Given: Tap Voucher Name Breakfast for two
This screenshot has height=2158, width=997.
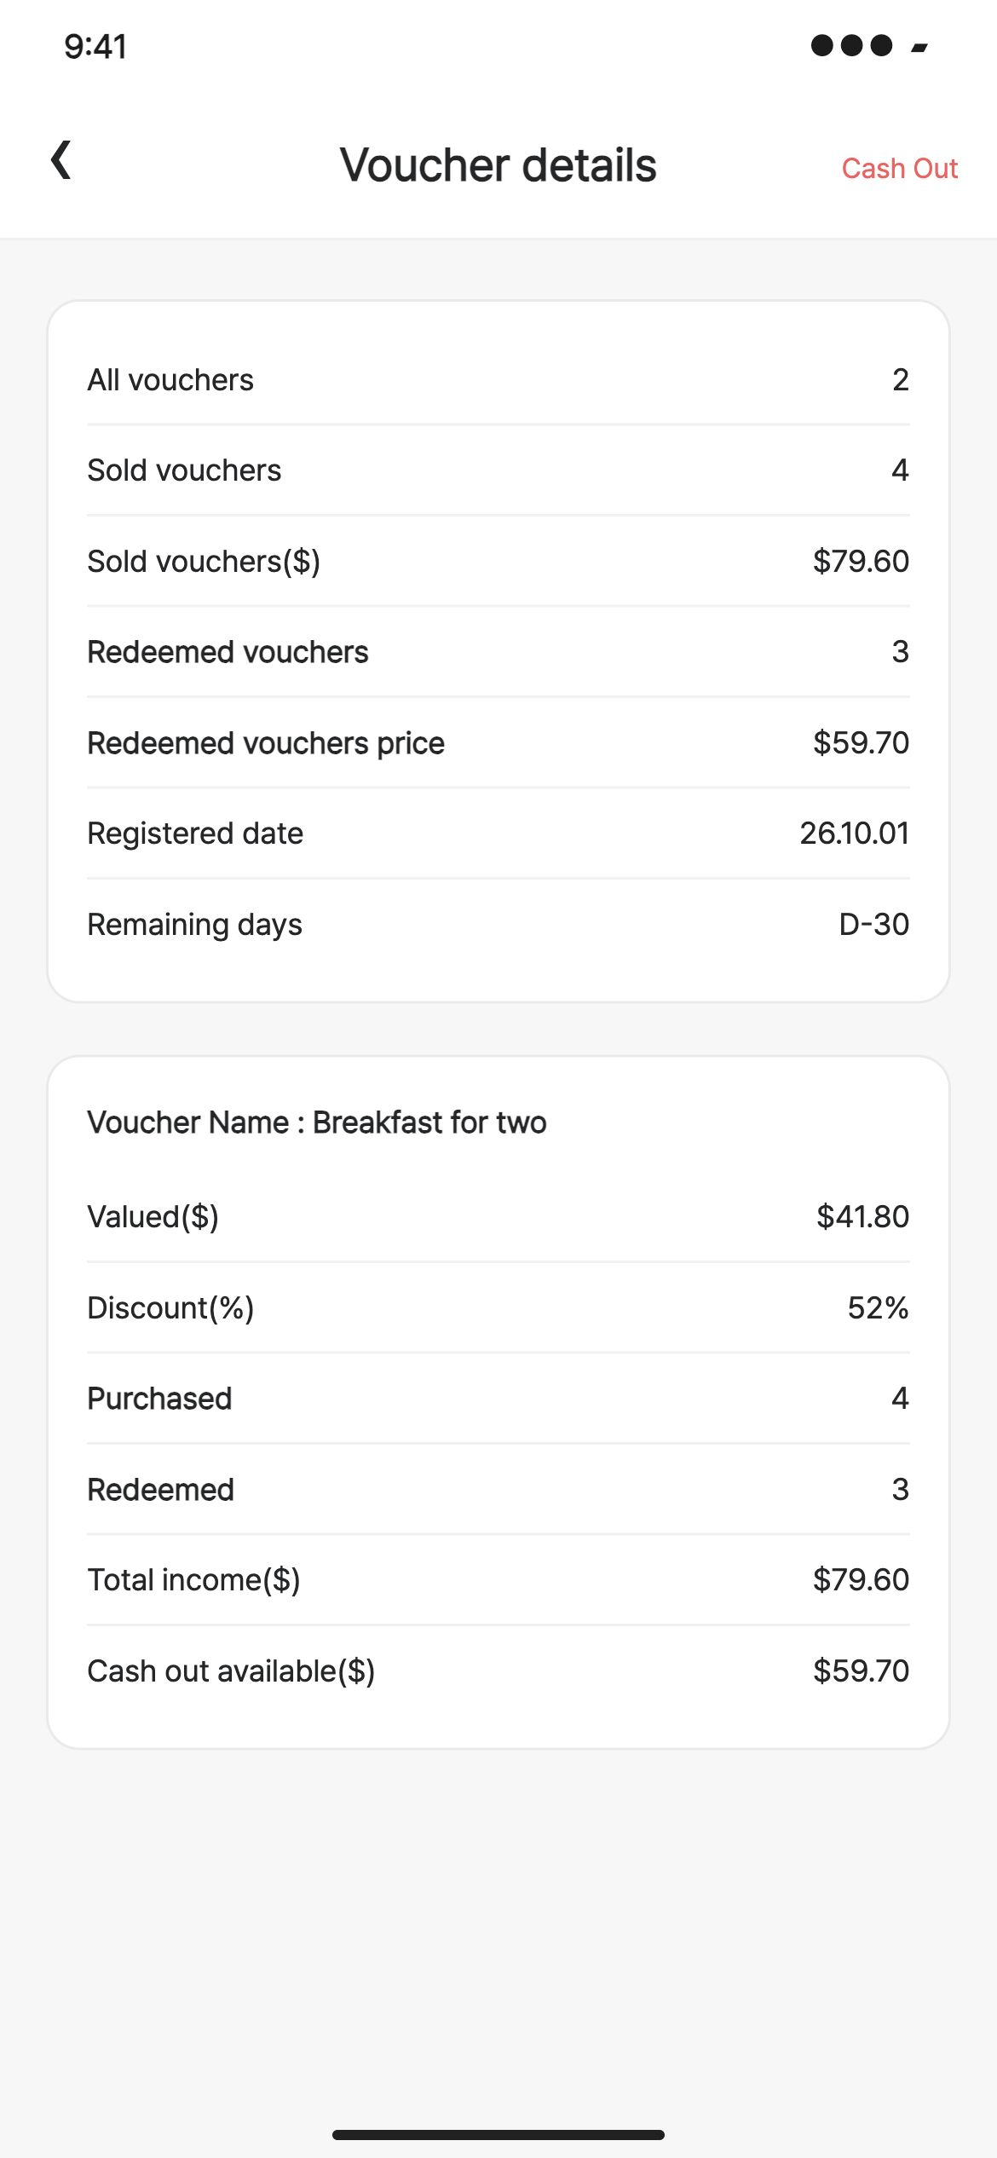Looking at the screenshot, I should click(x=317, y=1122).
